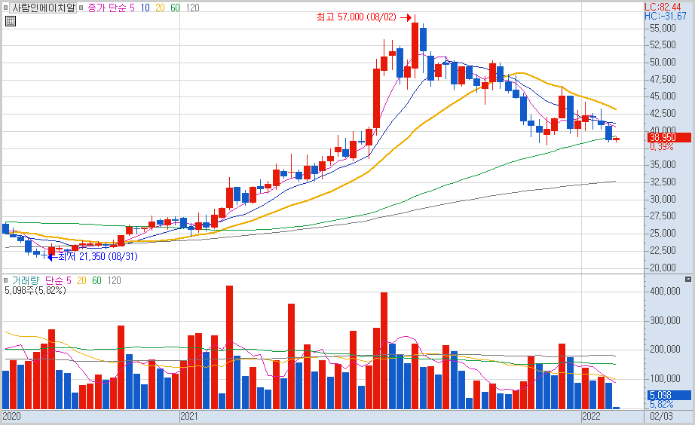Image resolution: width=695 pixels, height=425 pixels.
Task: Click the 종가 단순 price indicator label
Action: (x=107, y=8)
